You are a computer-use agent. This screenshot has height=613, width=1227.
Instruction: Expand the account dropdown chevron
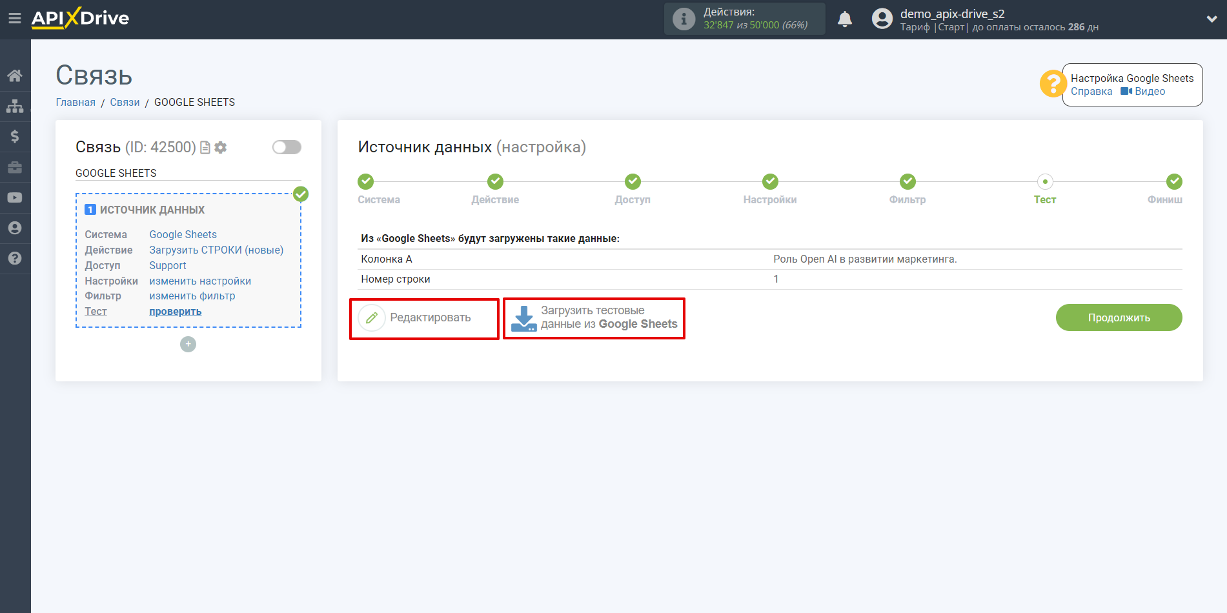[1212, 19]
